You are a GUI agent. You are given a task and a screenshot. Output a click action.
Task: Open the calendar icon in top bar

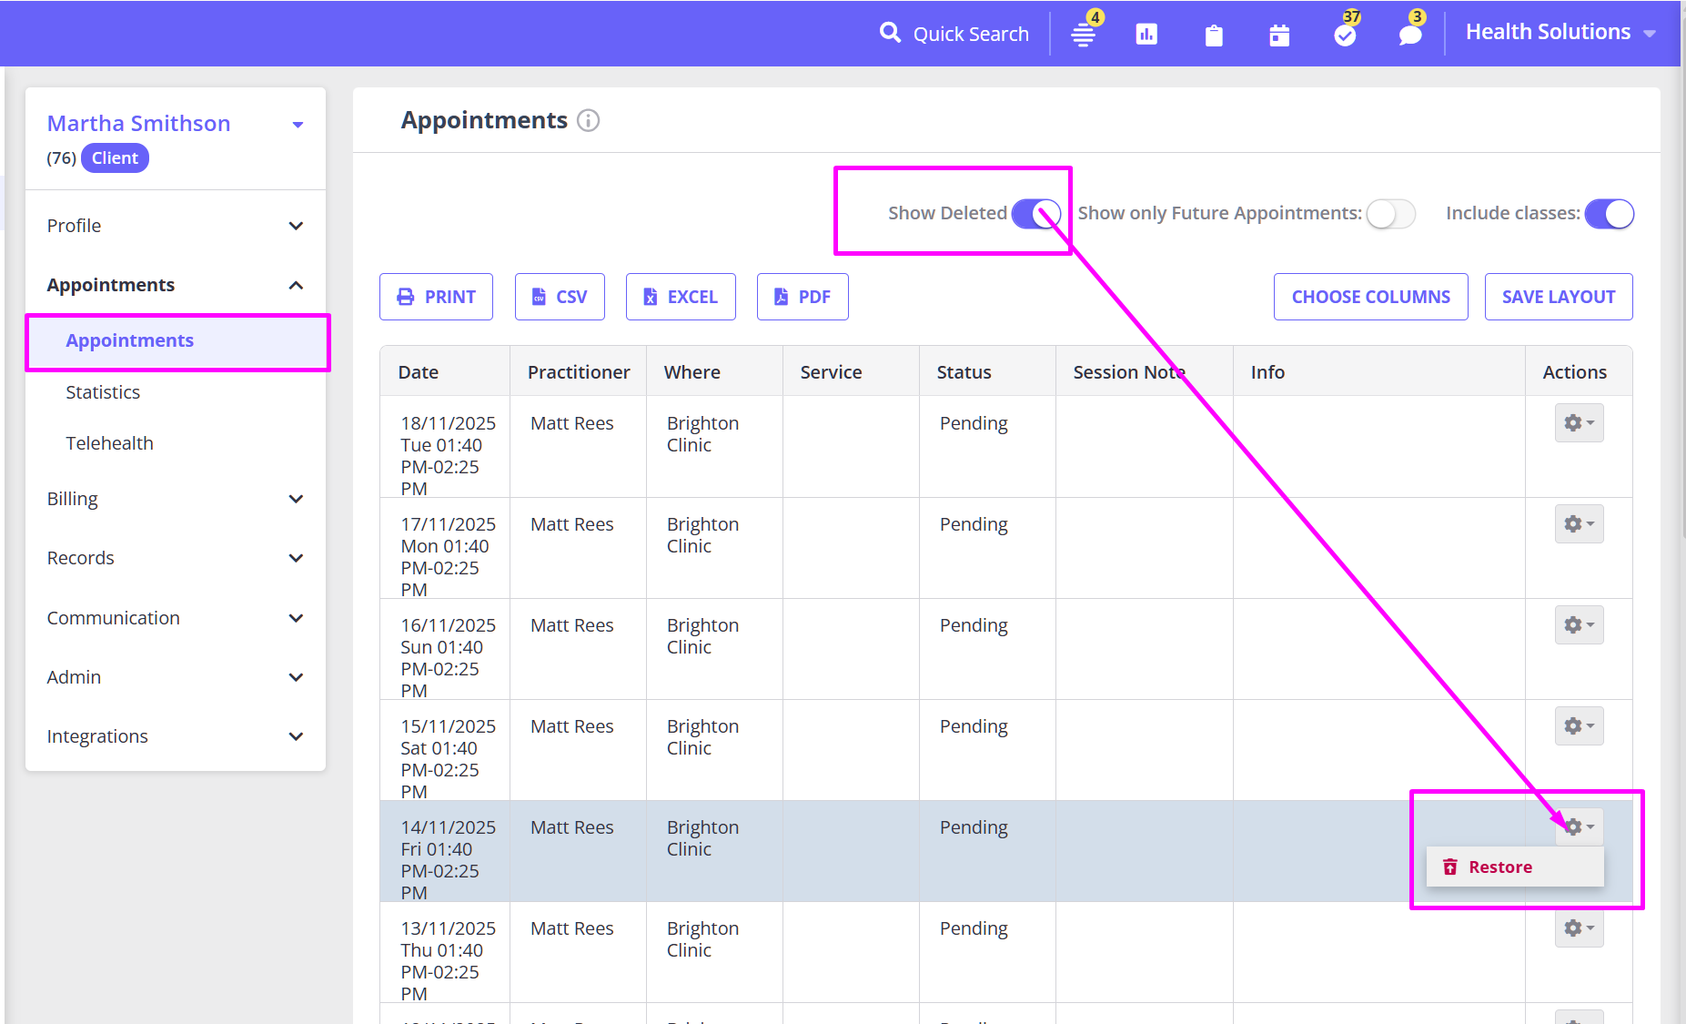tap(1279, 35)
